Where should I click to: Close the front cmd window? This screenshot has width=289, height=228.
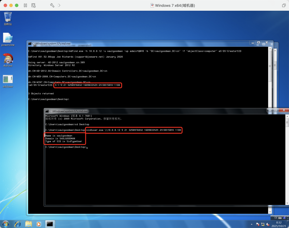click(x=284, y=110)
